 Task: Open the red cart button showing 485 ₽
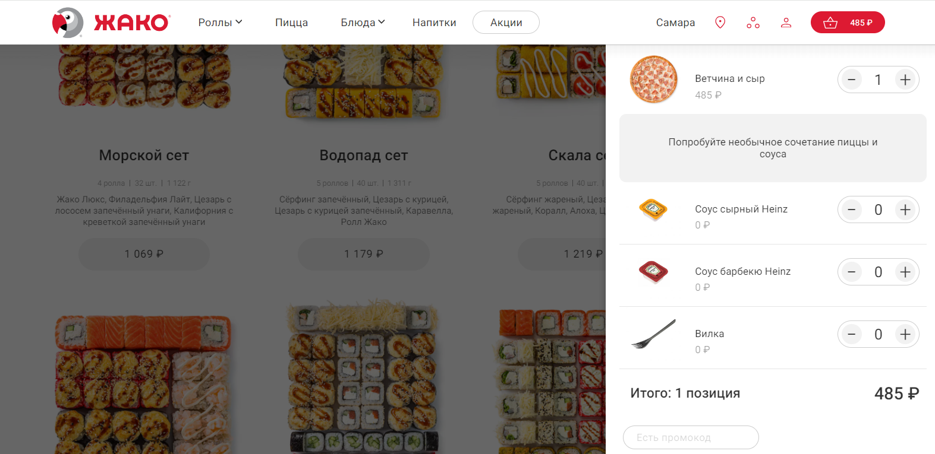click(x=848, y=23)
